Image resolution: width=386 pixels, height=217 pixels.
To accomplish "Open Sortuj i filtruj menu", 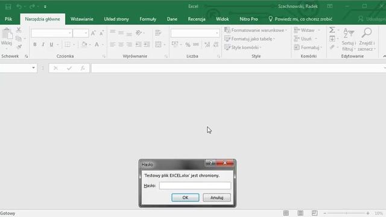I will tap(349, 39).
